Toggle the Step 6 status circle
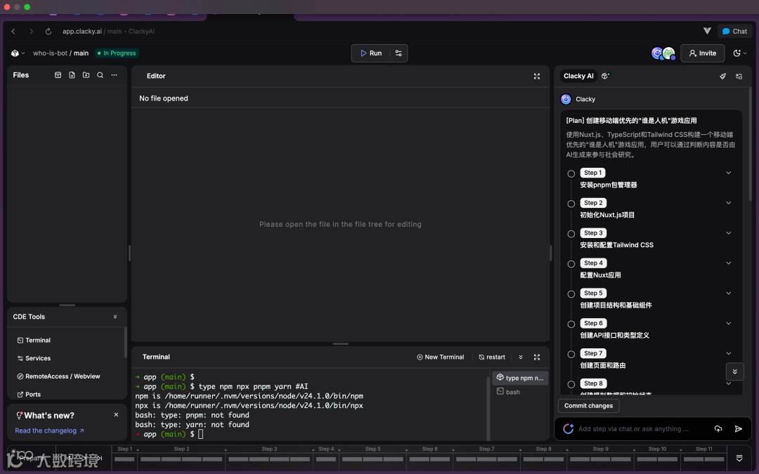This screenshot has height=474, width=759. [x=571, y=324]
